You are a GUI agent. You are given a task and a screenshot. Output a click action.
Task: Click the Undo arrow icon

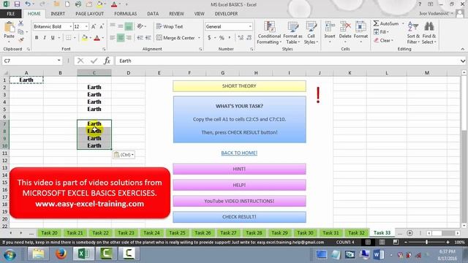coord(28,4)
